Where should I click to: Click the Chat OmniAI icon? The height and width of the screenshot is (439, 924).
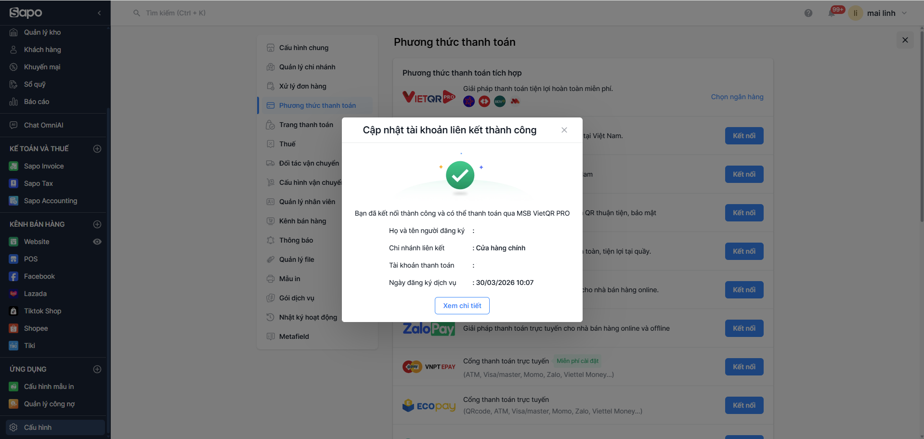tap(13, 125)
